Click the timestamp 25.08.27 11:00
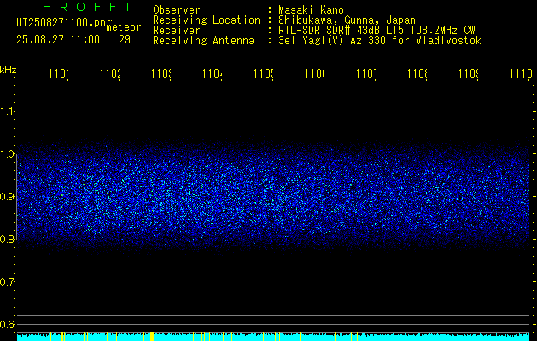This screenshot has width=537, height=341. (58, 40)
